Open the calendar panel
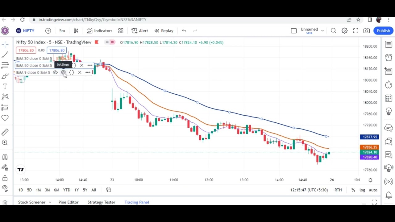 (389, 98)
